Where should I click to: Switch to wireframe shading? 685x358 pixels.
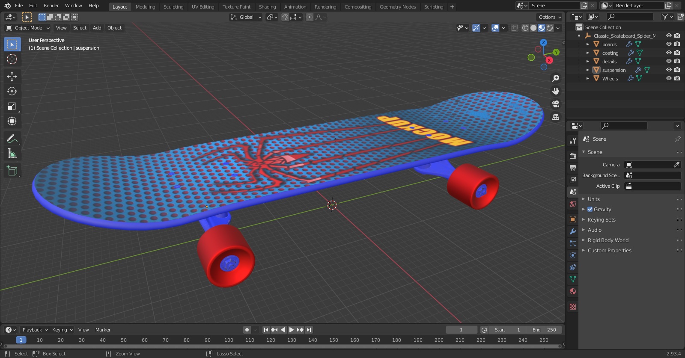[525, 28]
